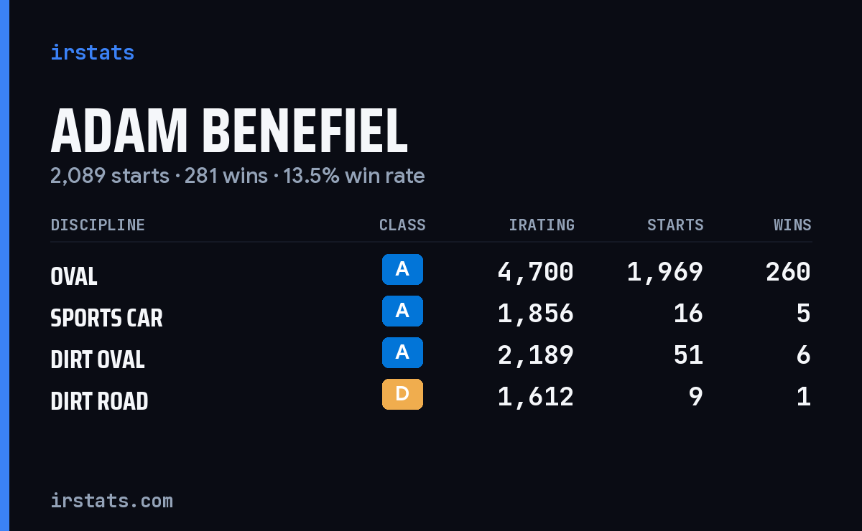The height and width of the screenshot is (531, 862).
Task: Open the irstats.com footer link
Action: [x=111, y=500]
